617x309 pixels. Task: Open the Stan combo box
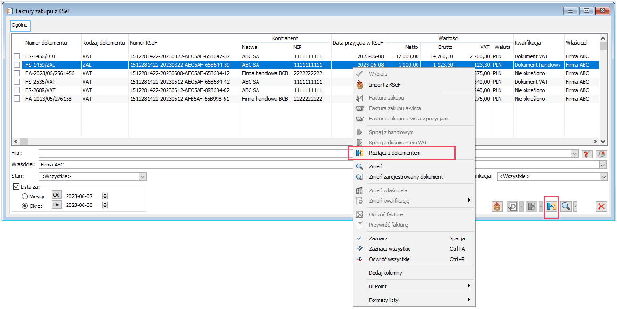93,176
